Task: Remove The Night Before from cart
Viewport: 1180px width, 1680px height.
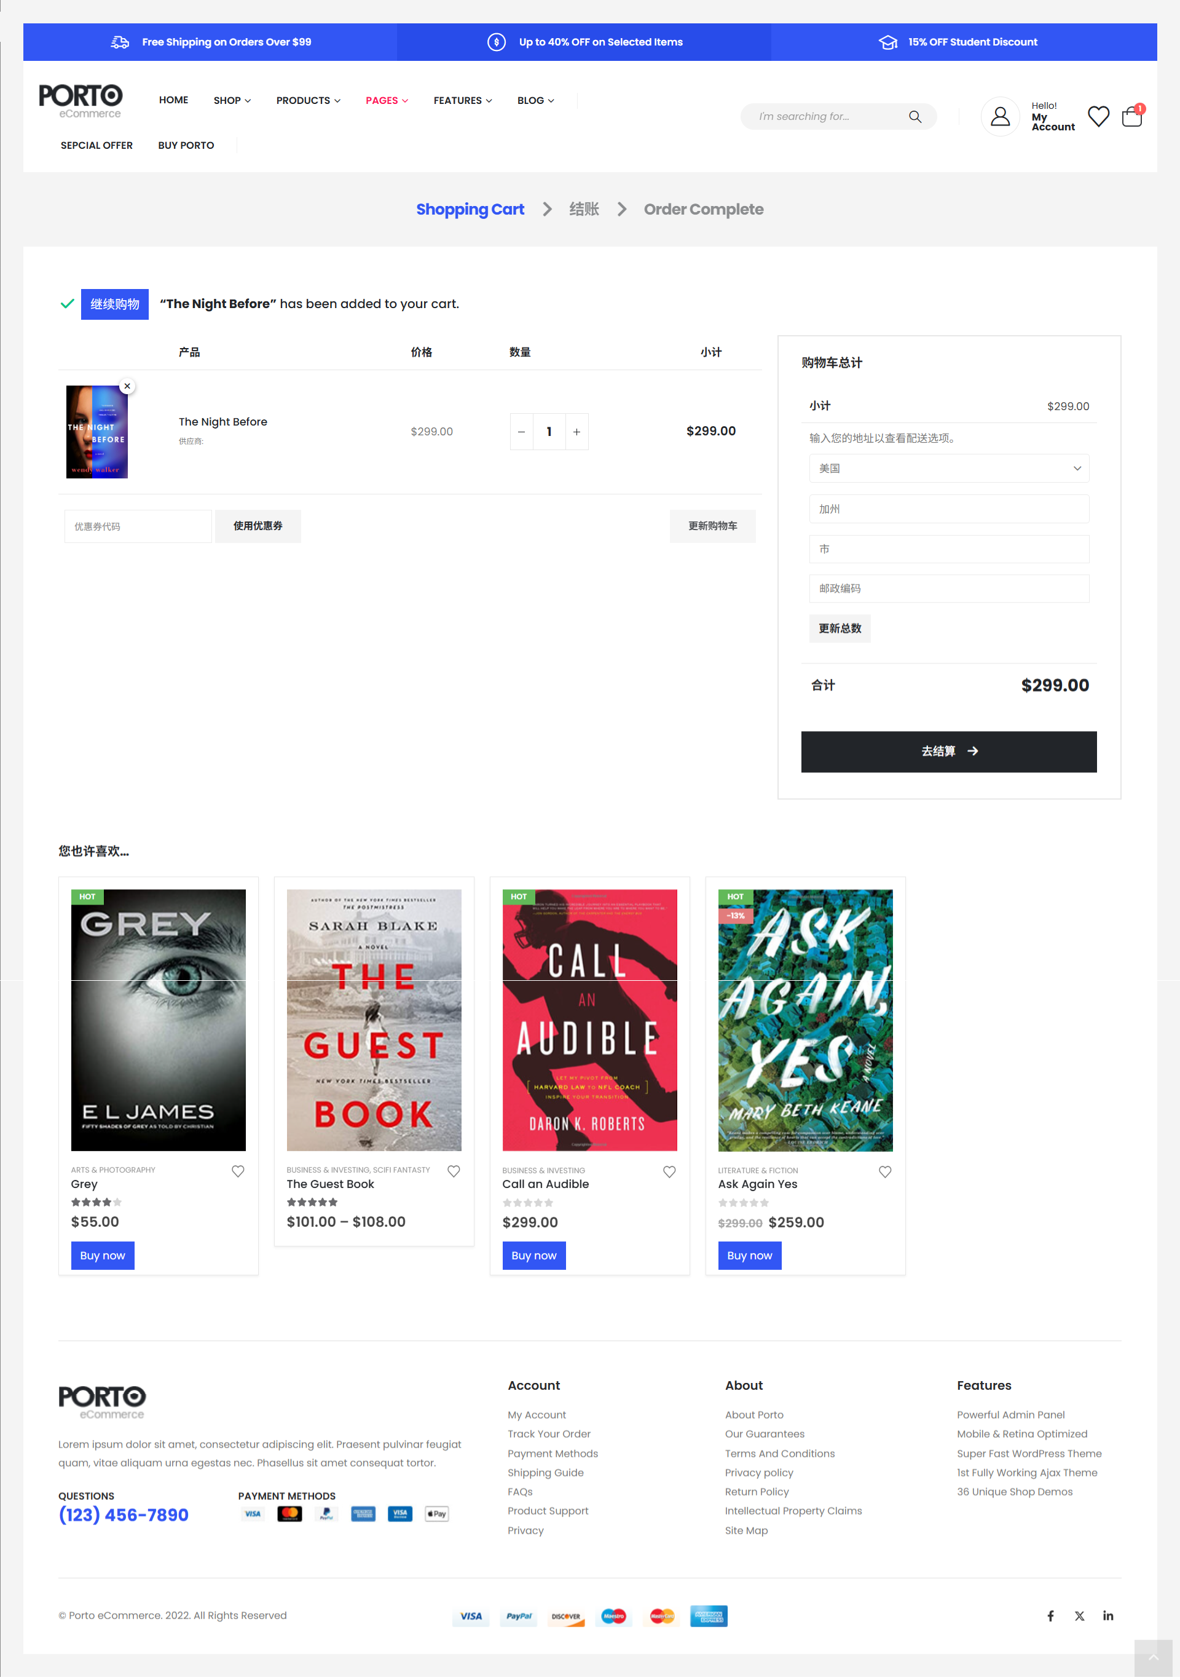Action: (x=127, y=386)
